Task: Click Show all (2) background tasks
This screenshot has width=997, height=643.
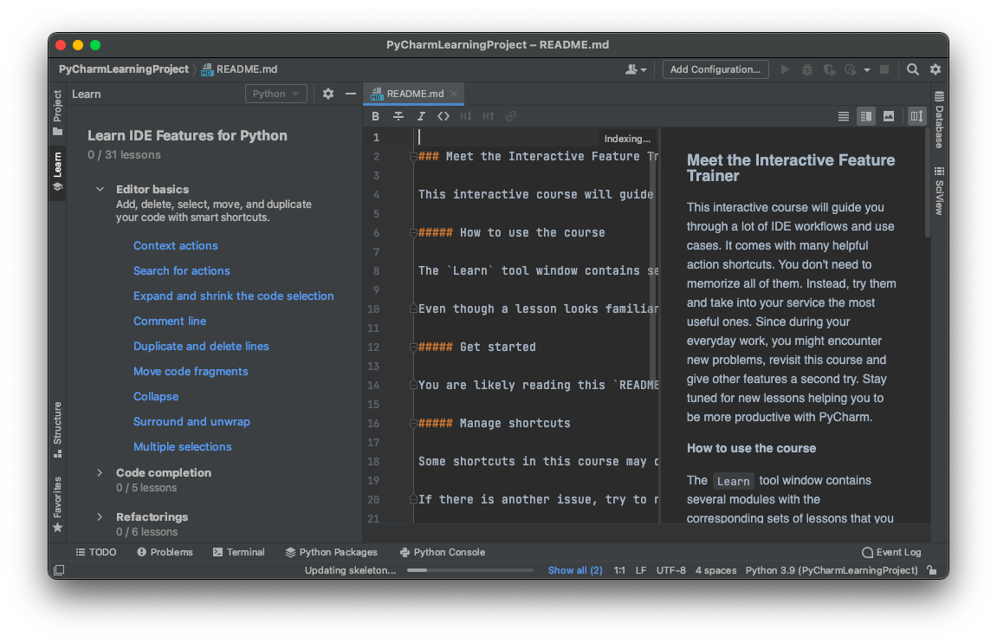Action: pos(575,570)
